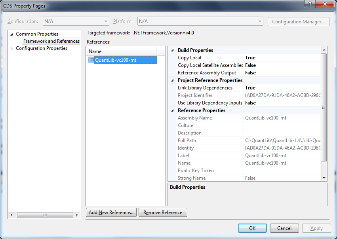Collapse the Common Properties tree node
The height and width of the screenshot is (239, 337).
(x=12, y=34)
